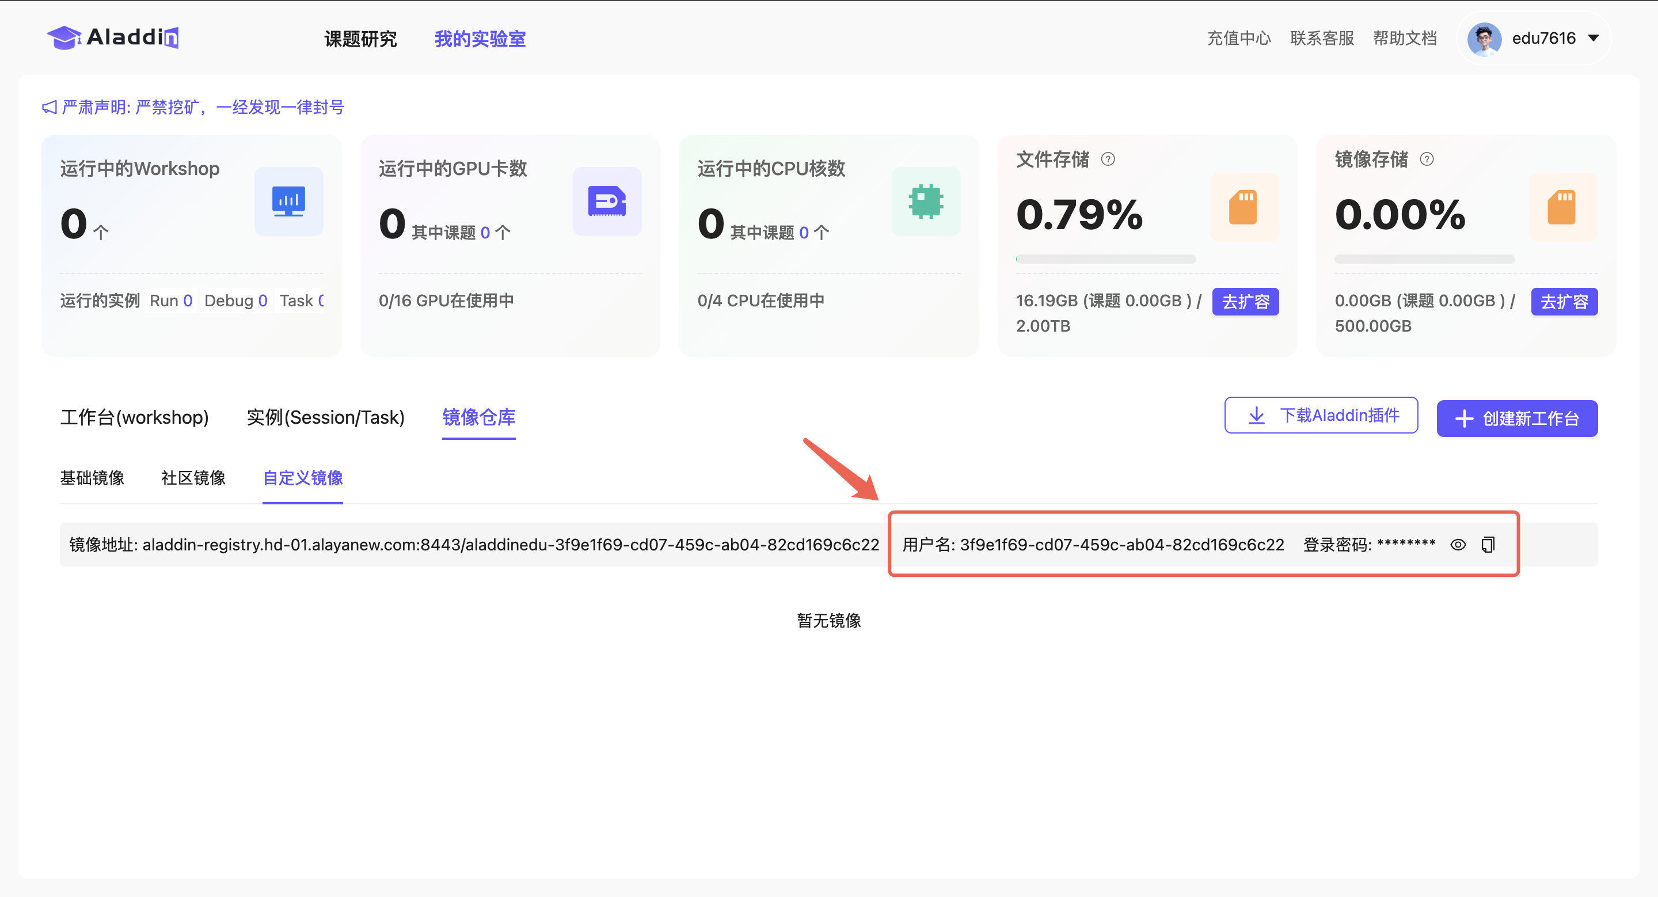Open the edu7616 user dropdown arrow
This screenshot has width=1658, height=897.
pos(1593,38)
